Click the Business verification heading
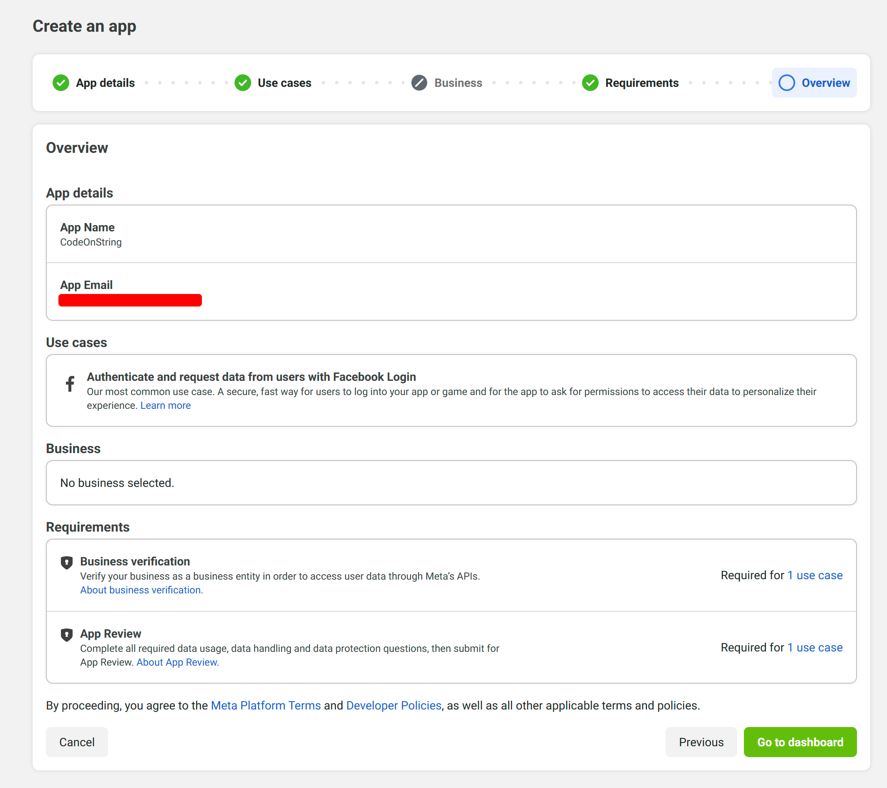Image resolution: width=887 pixels, height=788 pixels. pyautogui.click(x=135, y=561)
